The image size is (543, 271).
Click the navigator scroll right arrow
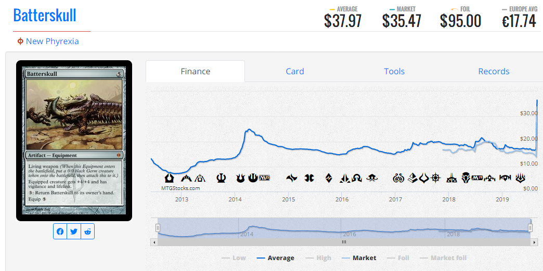[534, 242]
